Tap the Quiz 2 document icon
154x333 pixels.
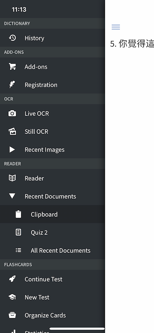tap(18, 232)
